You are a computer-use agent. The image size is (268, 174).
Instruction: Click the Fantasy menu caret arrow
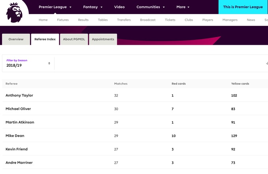tap(101, 7)
